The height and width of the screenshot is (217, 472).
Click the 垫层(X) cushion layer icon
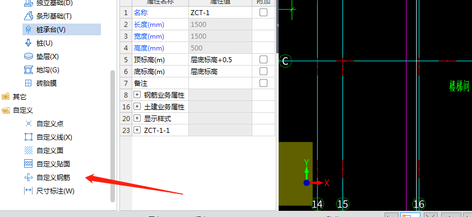pyautogui.click(x=28, y=56)
